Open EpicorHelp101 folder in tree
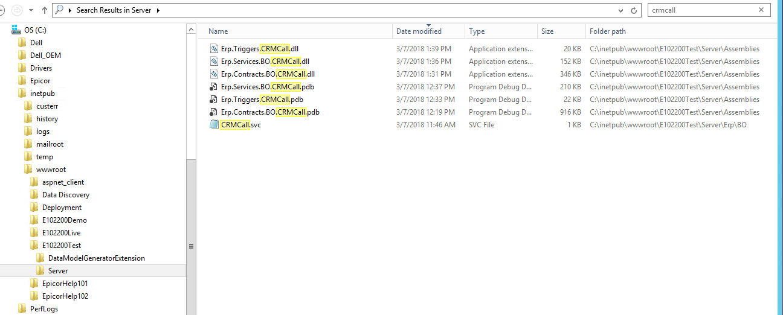 coord(65,283)
